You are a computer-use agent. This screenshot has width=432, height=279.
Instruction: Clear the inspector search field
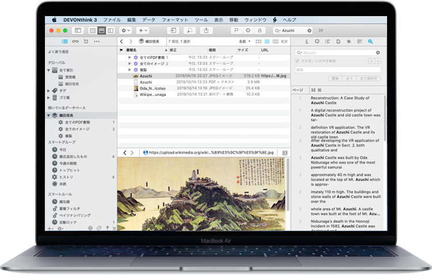[378, 52]
